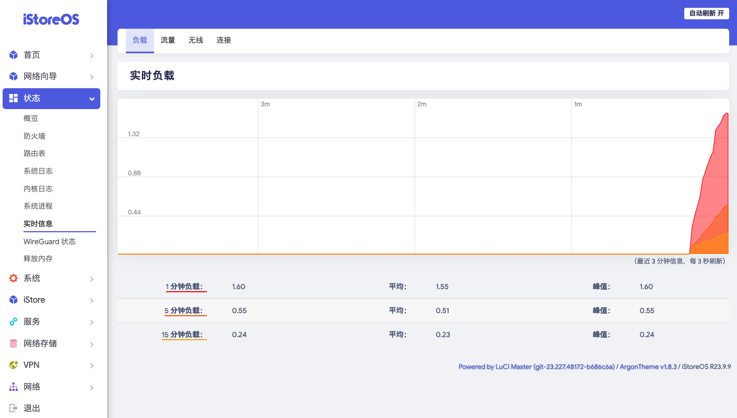Open the 无线 tab
This screenshot has width=737, height=418.
(x=196, y=40)
